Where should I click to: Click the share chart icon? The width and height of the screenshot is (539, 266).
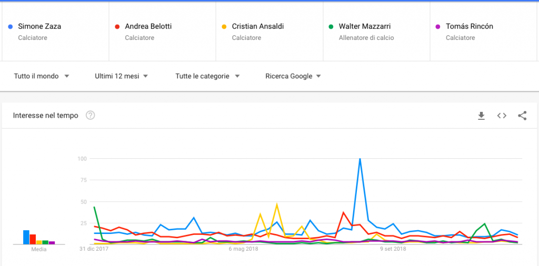(522, 116)
